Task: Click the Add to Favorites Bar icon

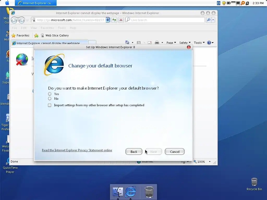Action: pos(36,35)
